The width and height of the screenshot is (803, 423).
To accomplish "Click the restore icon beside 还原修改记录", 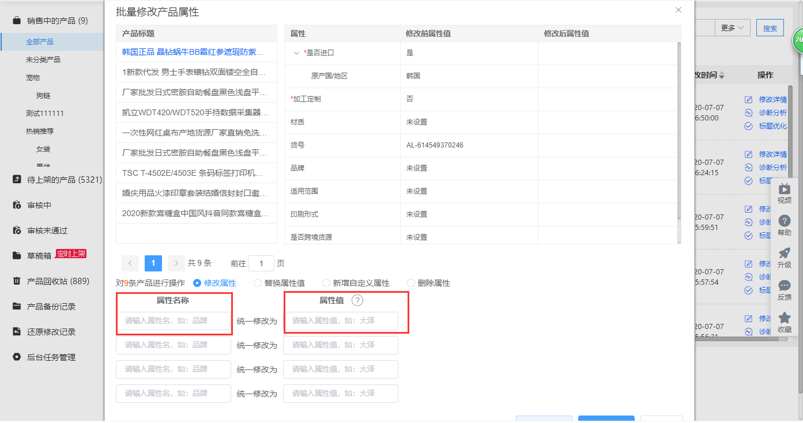I will tap(17, 332).
